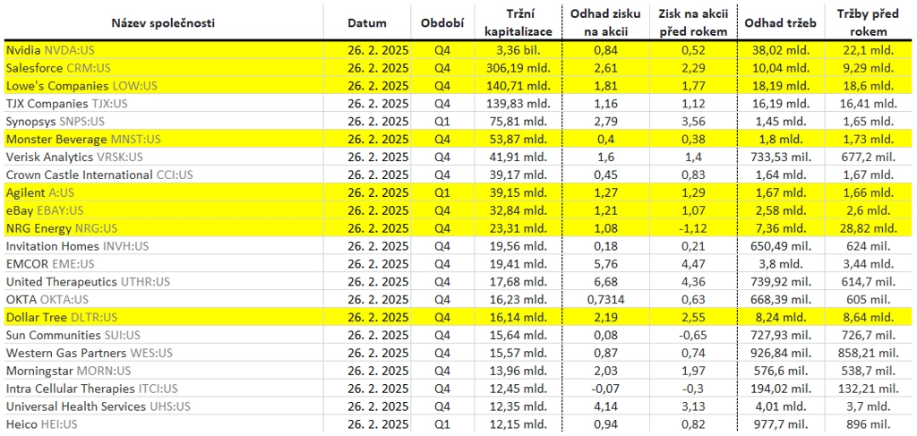Viewport: 917px width, 436px height.
Task: Click Nvidia's prior revenue 22,1 mld.
Action: tap(869, 50)
